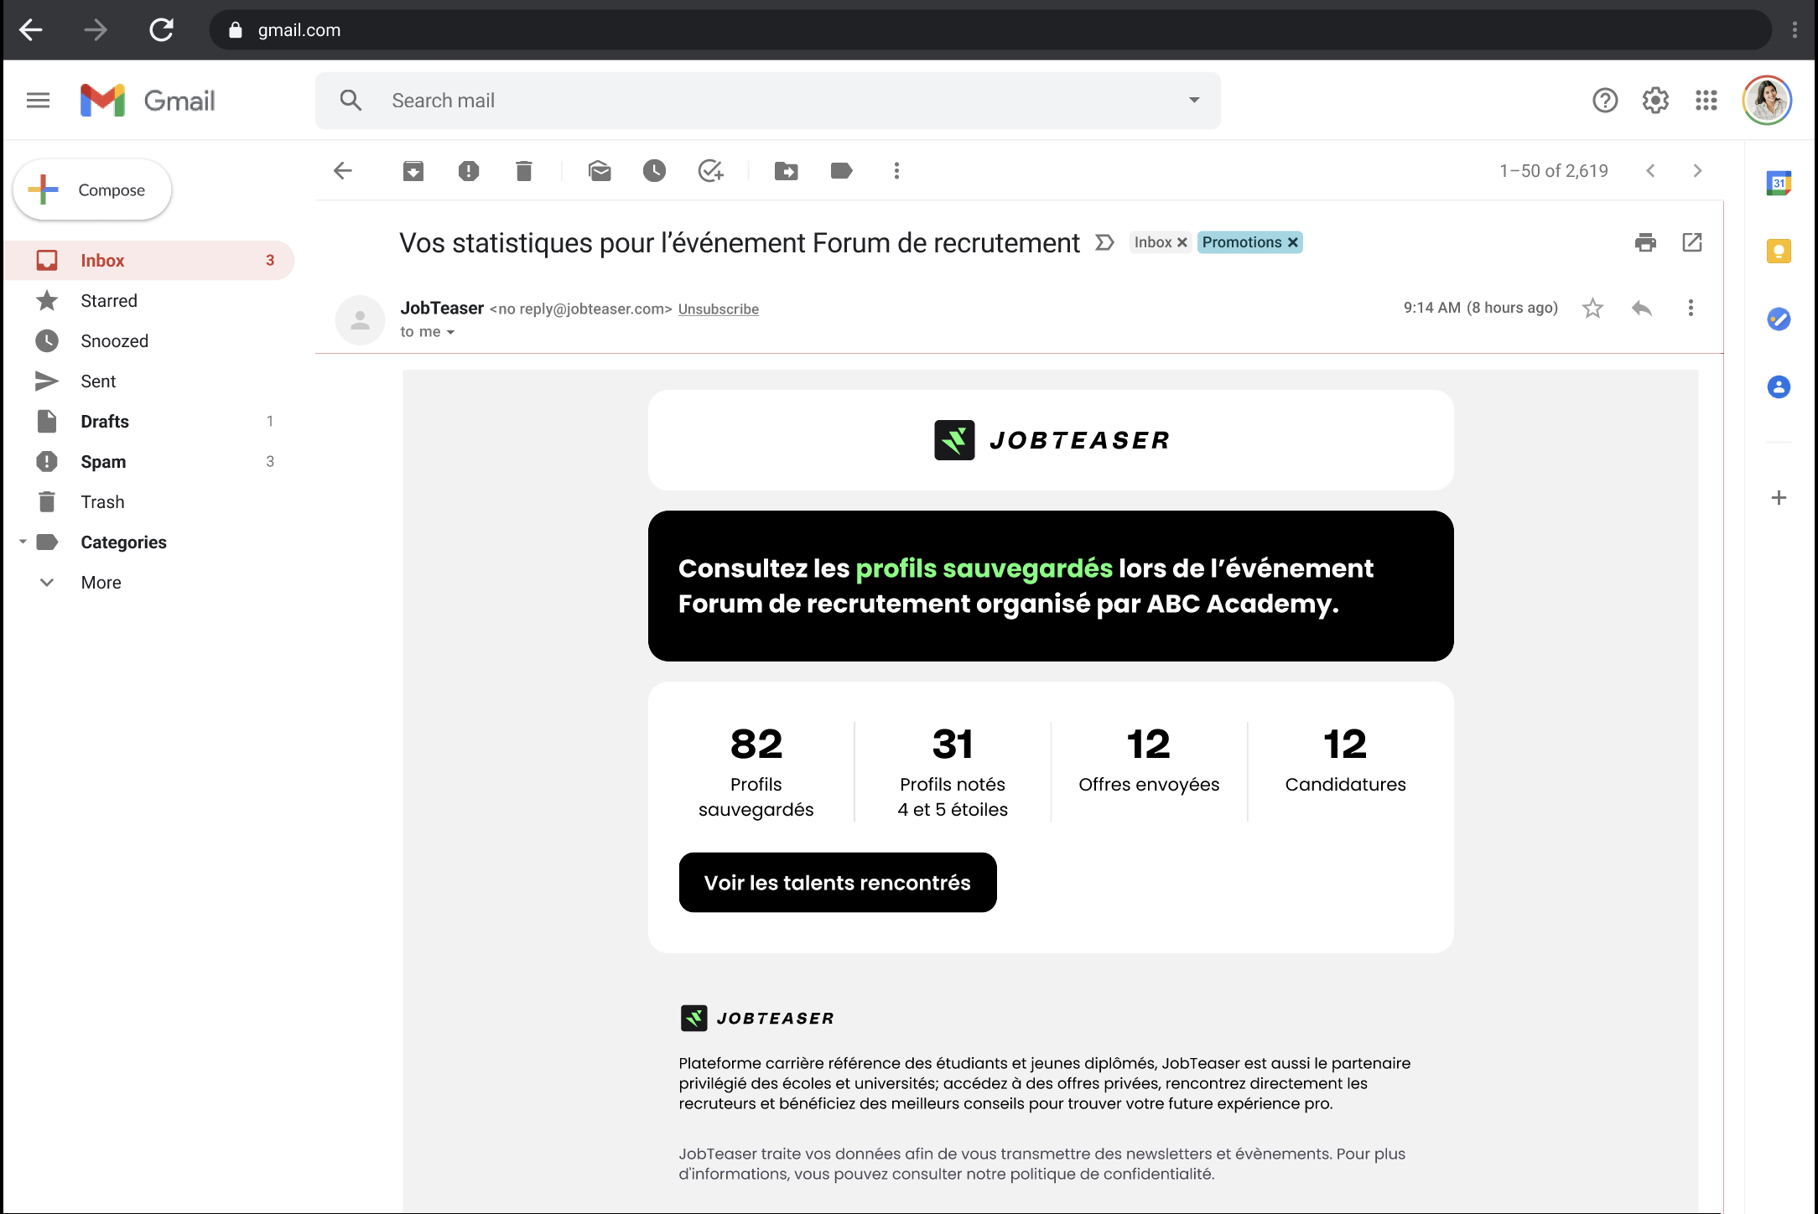Go back in browser history
This screenshot has width=1818, height=1214.
[x=31, y=30]
